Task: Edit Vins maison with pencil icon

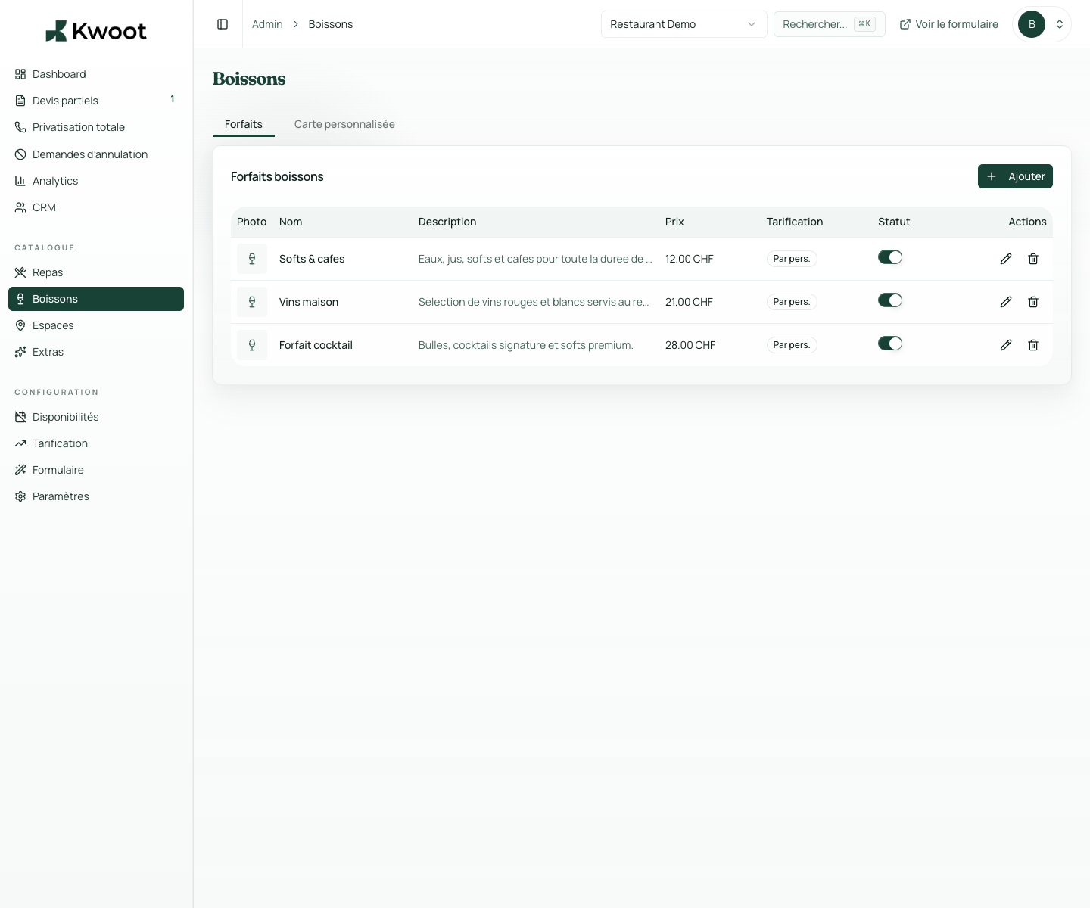Action: 1006,302
